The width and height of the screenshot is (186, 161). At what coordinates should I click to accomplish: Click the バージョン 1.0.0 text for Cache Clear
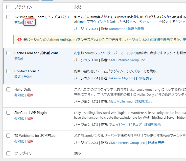point(86,60)
